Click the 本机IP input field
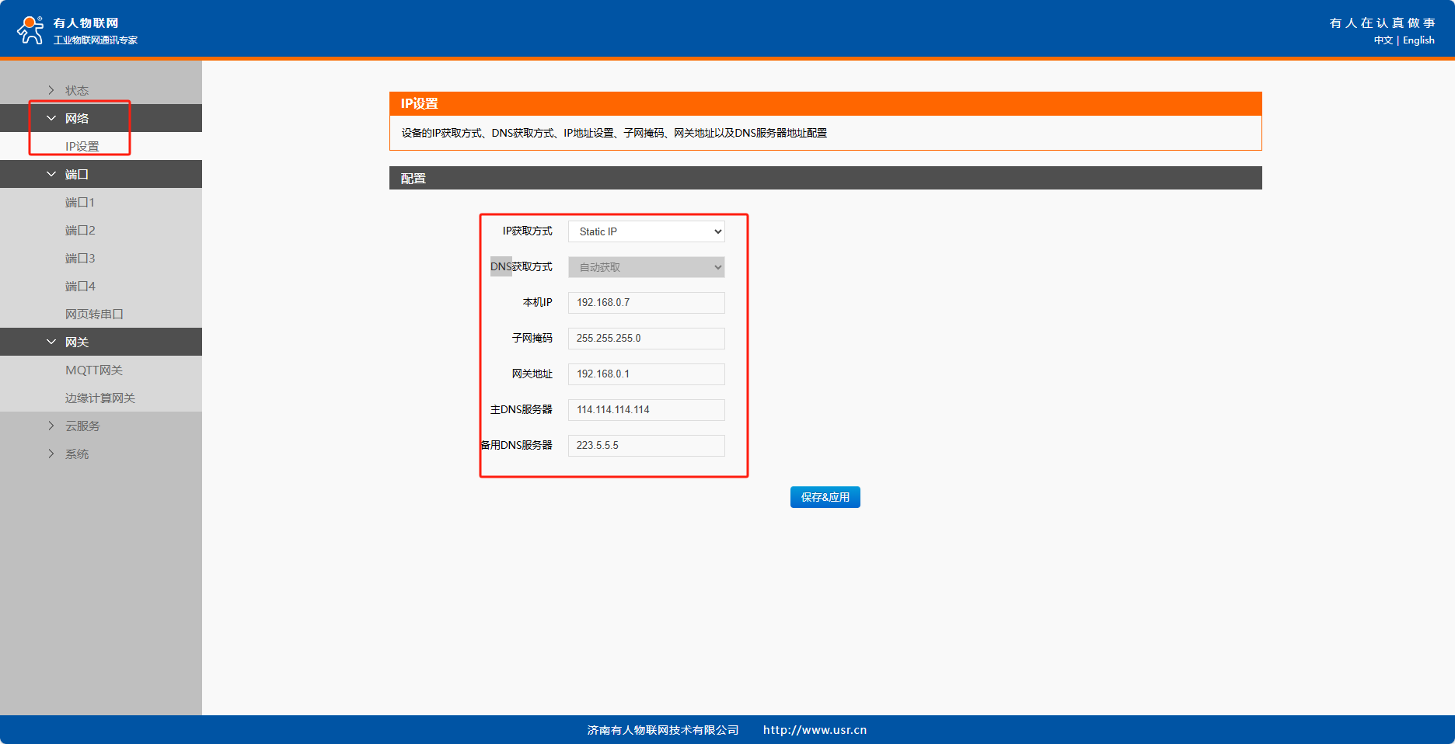This screenshot has height=744, width=1455. tap(646, 303)
